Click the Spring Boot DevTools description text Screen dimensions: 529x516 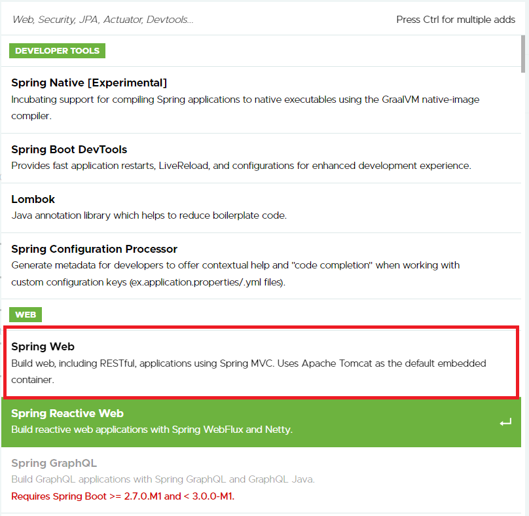pos(241,166)
